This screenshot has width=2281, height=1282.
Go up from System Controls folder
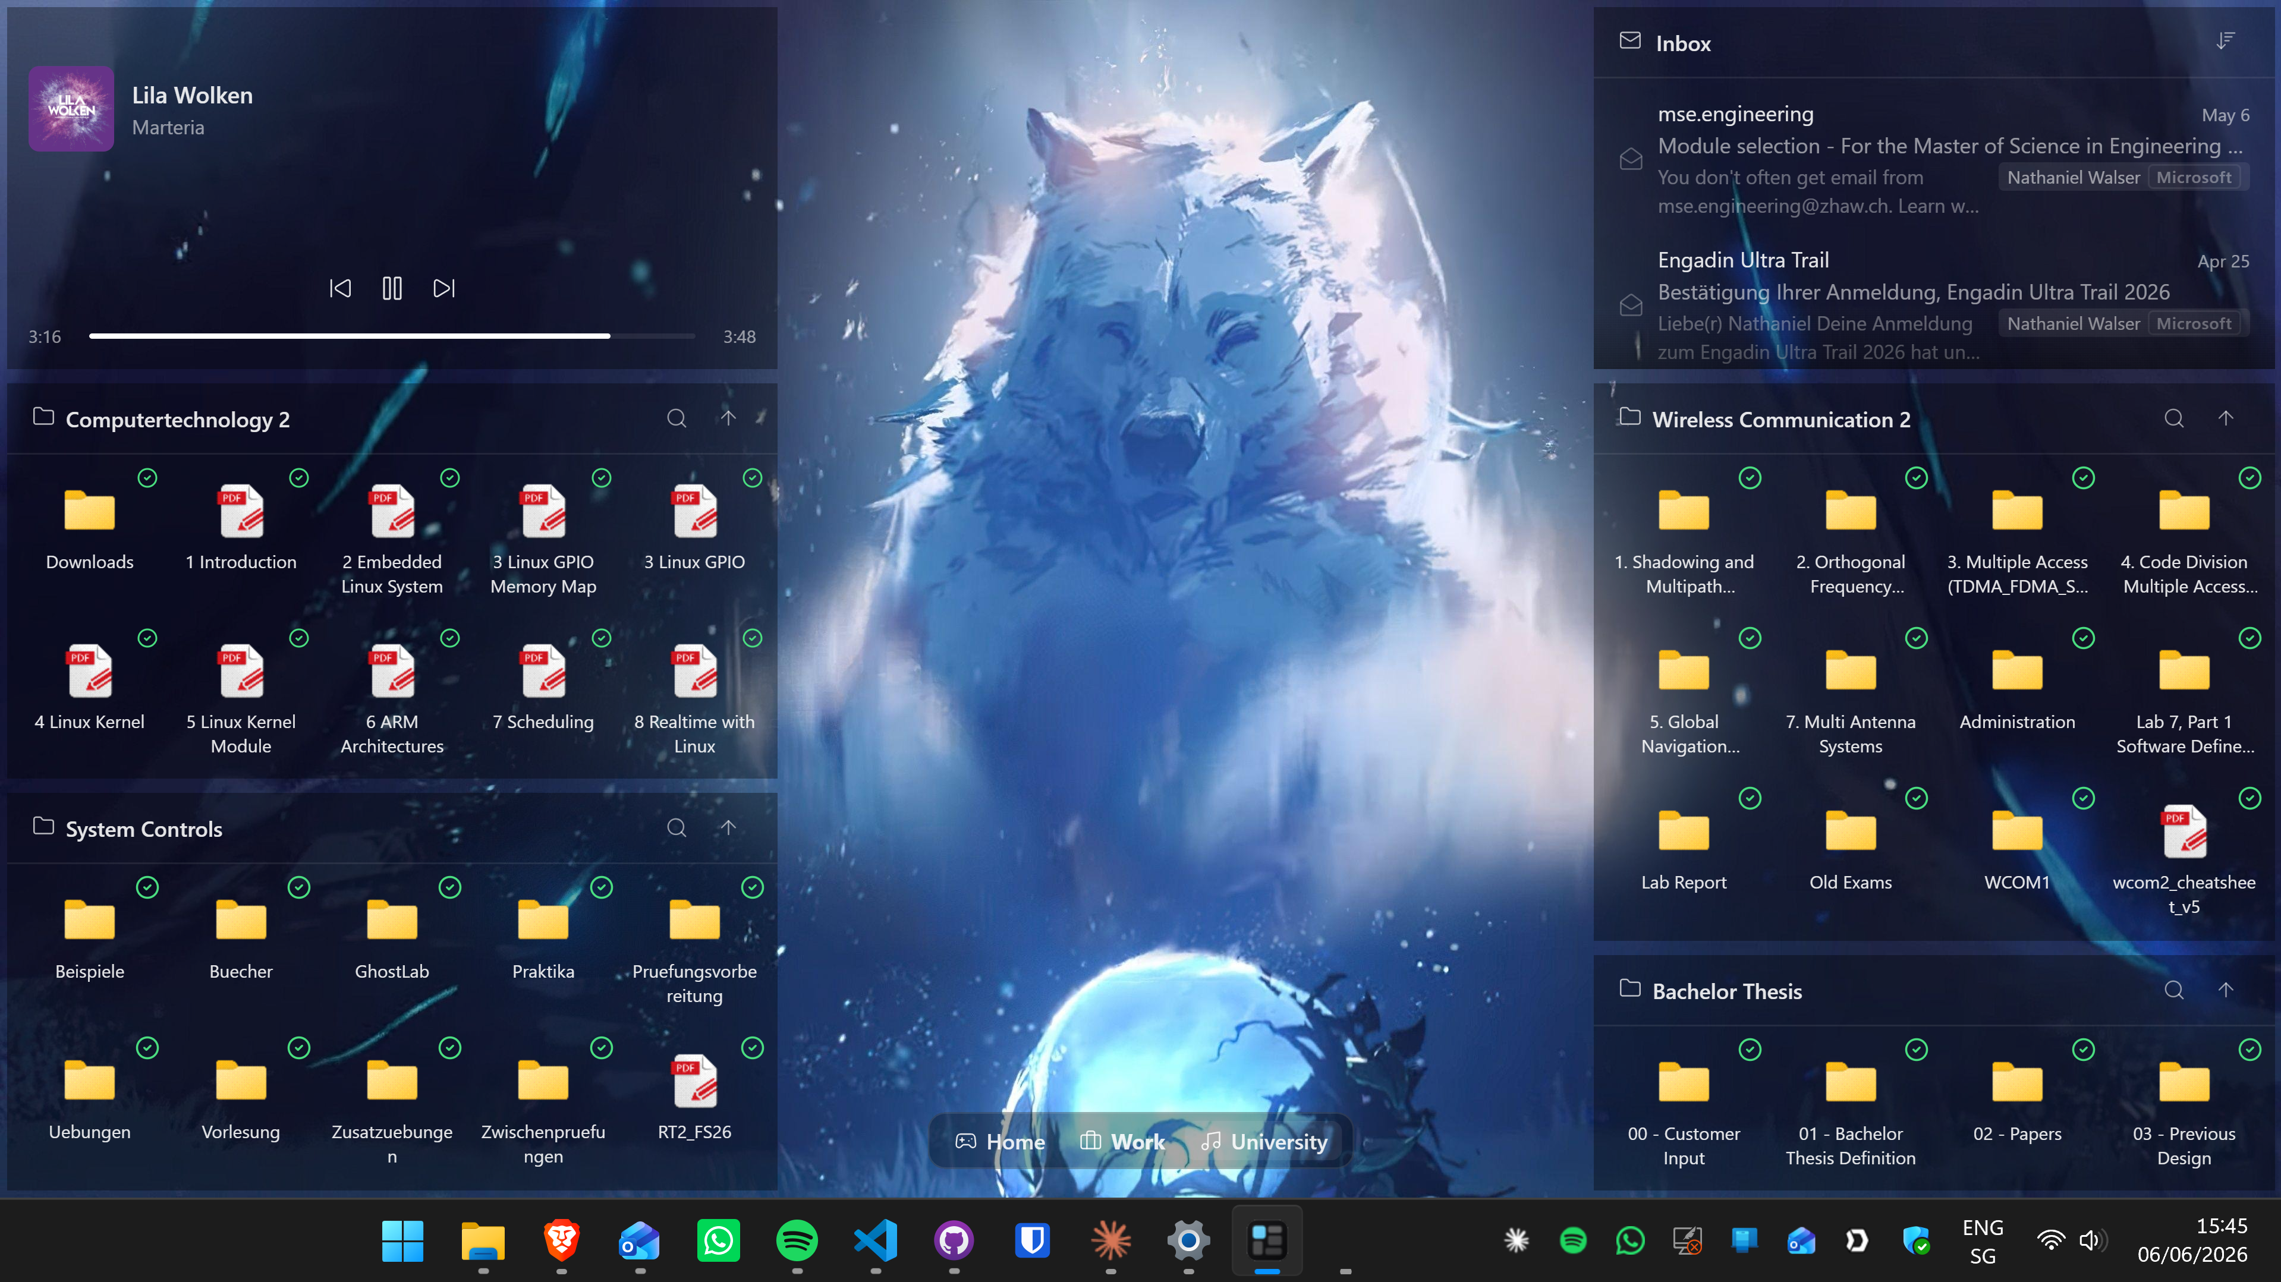(728, 828)
